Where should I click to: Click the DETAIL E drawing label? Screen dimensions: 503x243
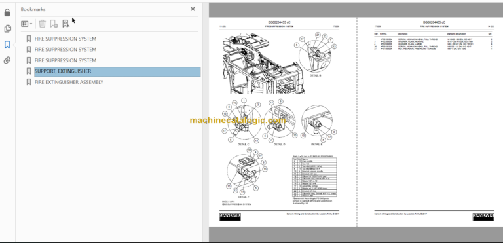(x=316, y=145)
